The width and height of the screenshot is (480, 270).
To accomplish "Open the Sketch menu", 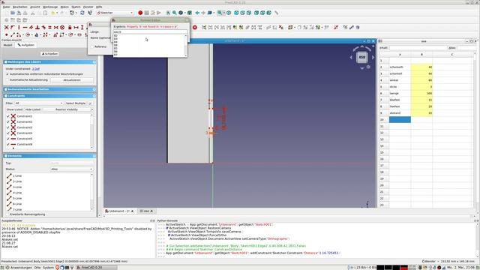I will click(x=76, y=7).
